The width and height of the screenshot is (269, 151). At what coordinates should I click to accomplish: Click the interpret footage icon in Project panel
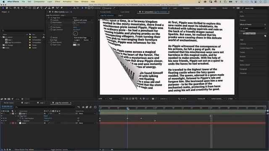tap(2, 99)
